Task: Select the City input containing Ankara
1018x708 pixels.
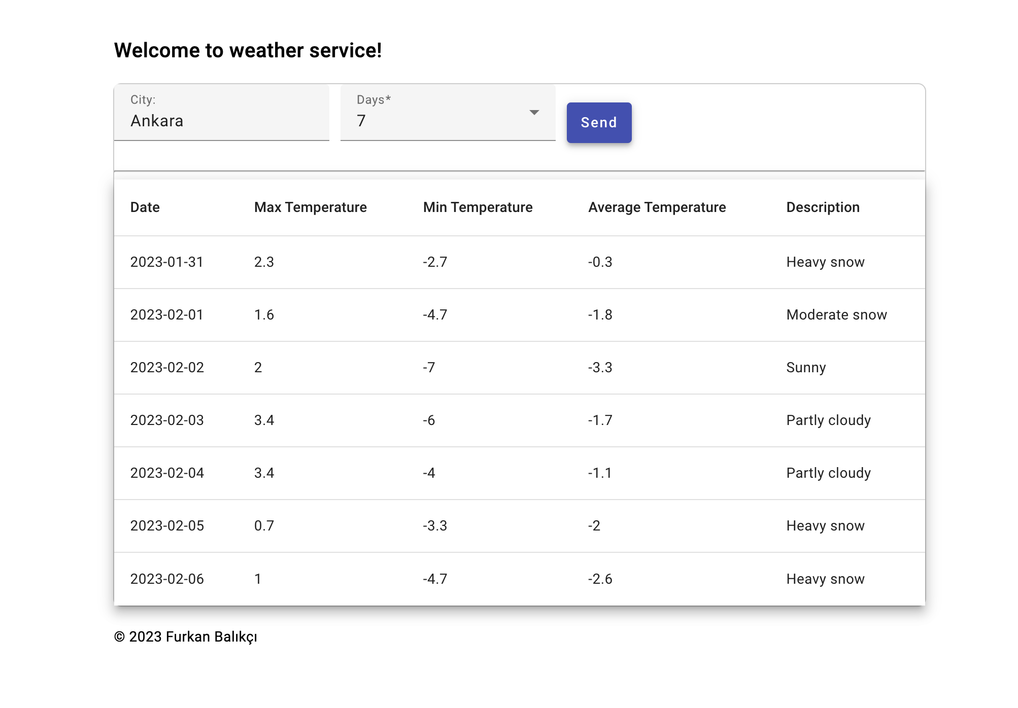Action: 222,121
